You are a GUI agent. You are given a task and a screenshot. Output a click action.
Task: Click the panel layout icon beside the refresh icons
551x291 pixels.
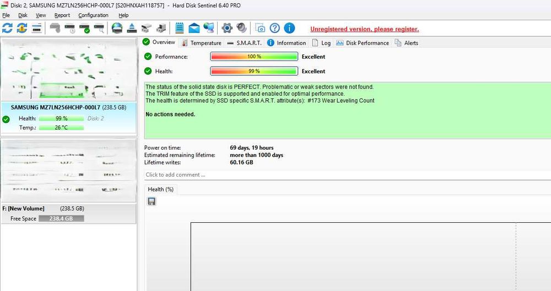(37, 28)
